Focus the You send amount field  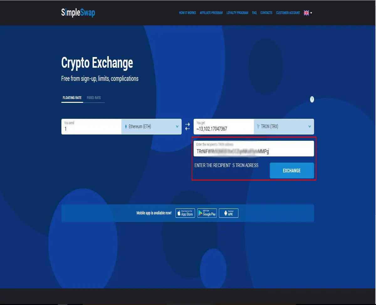pyautogui.click(x=91, y=127)
